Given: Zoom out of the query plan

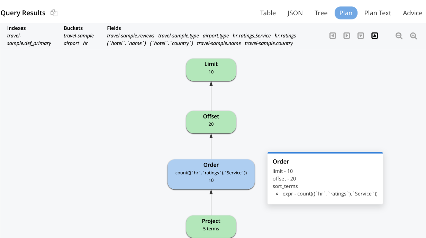Looking at the screenshot, I should click(x=399, y=36).
